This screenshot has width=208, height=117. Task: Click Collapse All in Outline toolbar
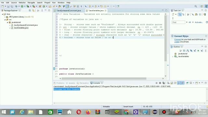tap(184, 51)
